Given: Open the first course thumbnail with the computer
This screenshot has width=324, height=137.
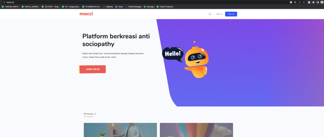Looking at the screenshot, I should pos(120,130).
